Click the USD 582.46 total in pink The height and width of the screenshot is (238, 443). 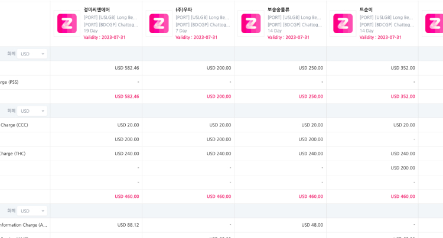pyautogui.click(x=127, y=96)
